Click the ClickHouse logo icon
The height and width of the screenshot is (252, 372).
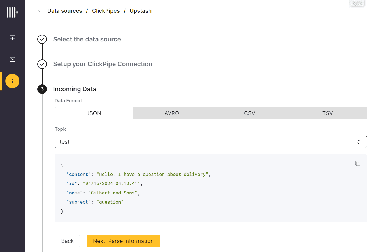(x=12, y=12)
